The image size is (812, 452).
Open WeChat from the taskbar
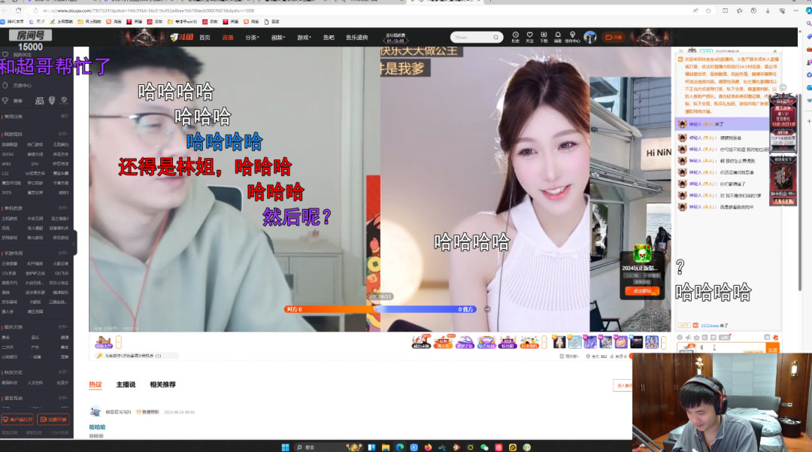point(484,447)
